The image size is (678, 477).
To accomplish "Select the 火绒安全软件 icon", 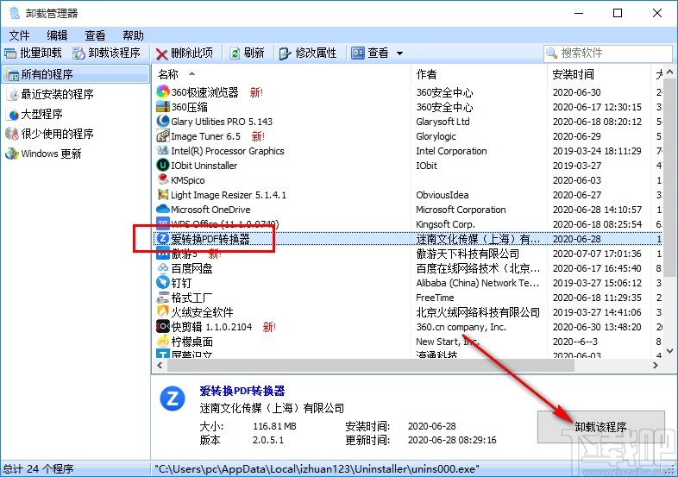I will point(162,311).
